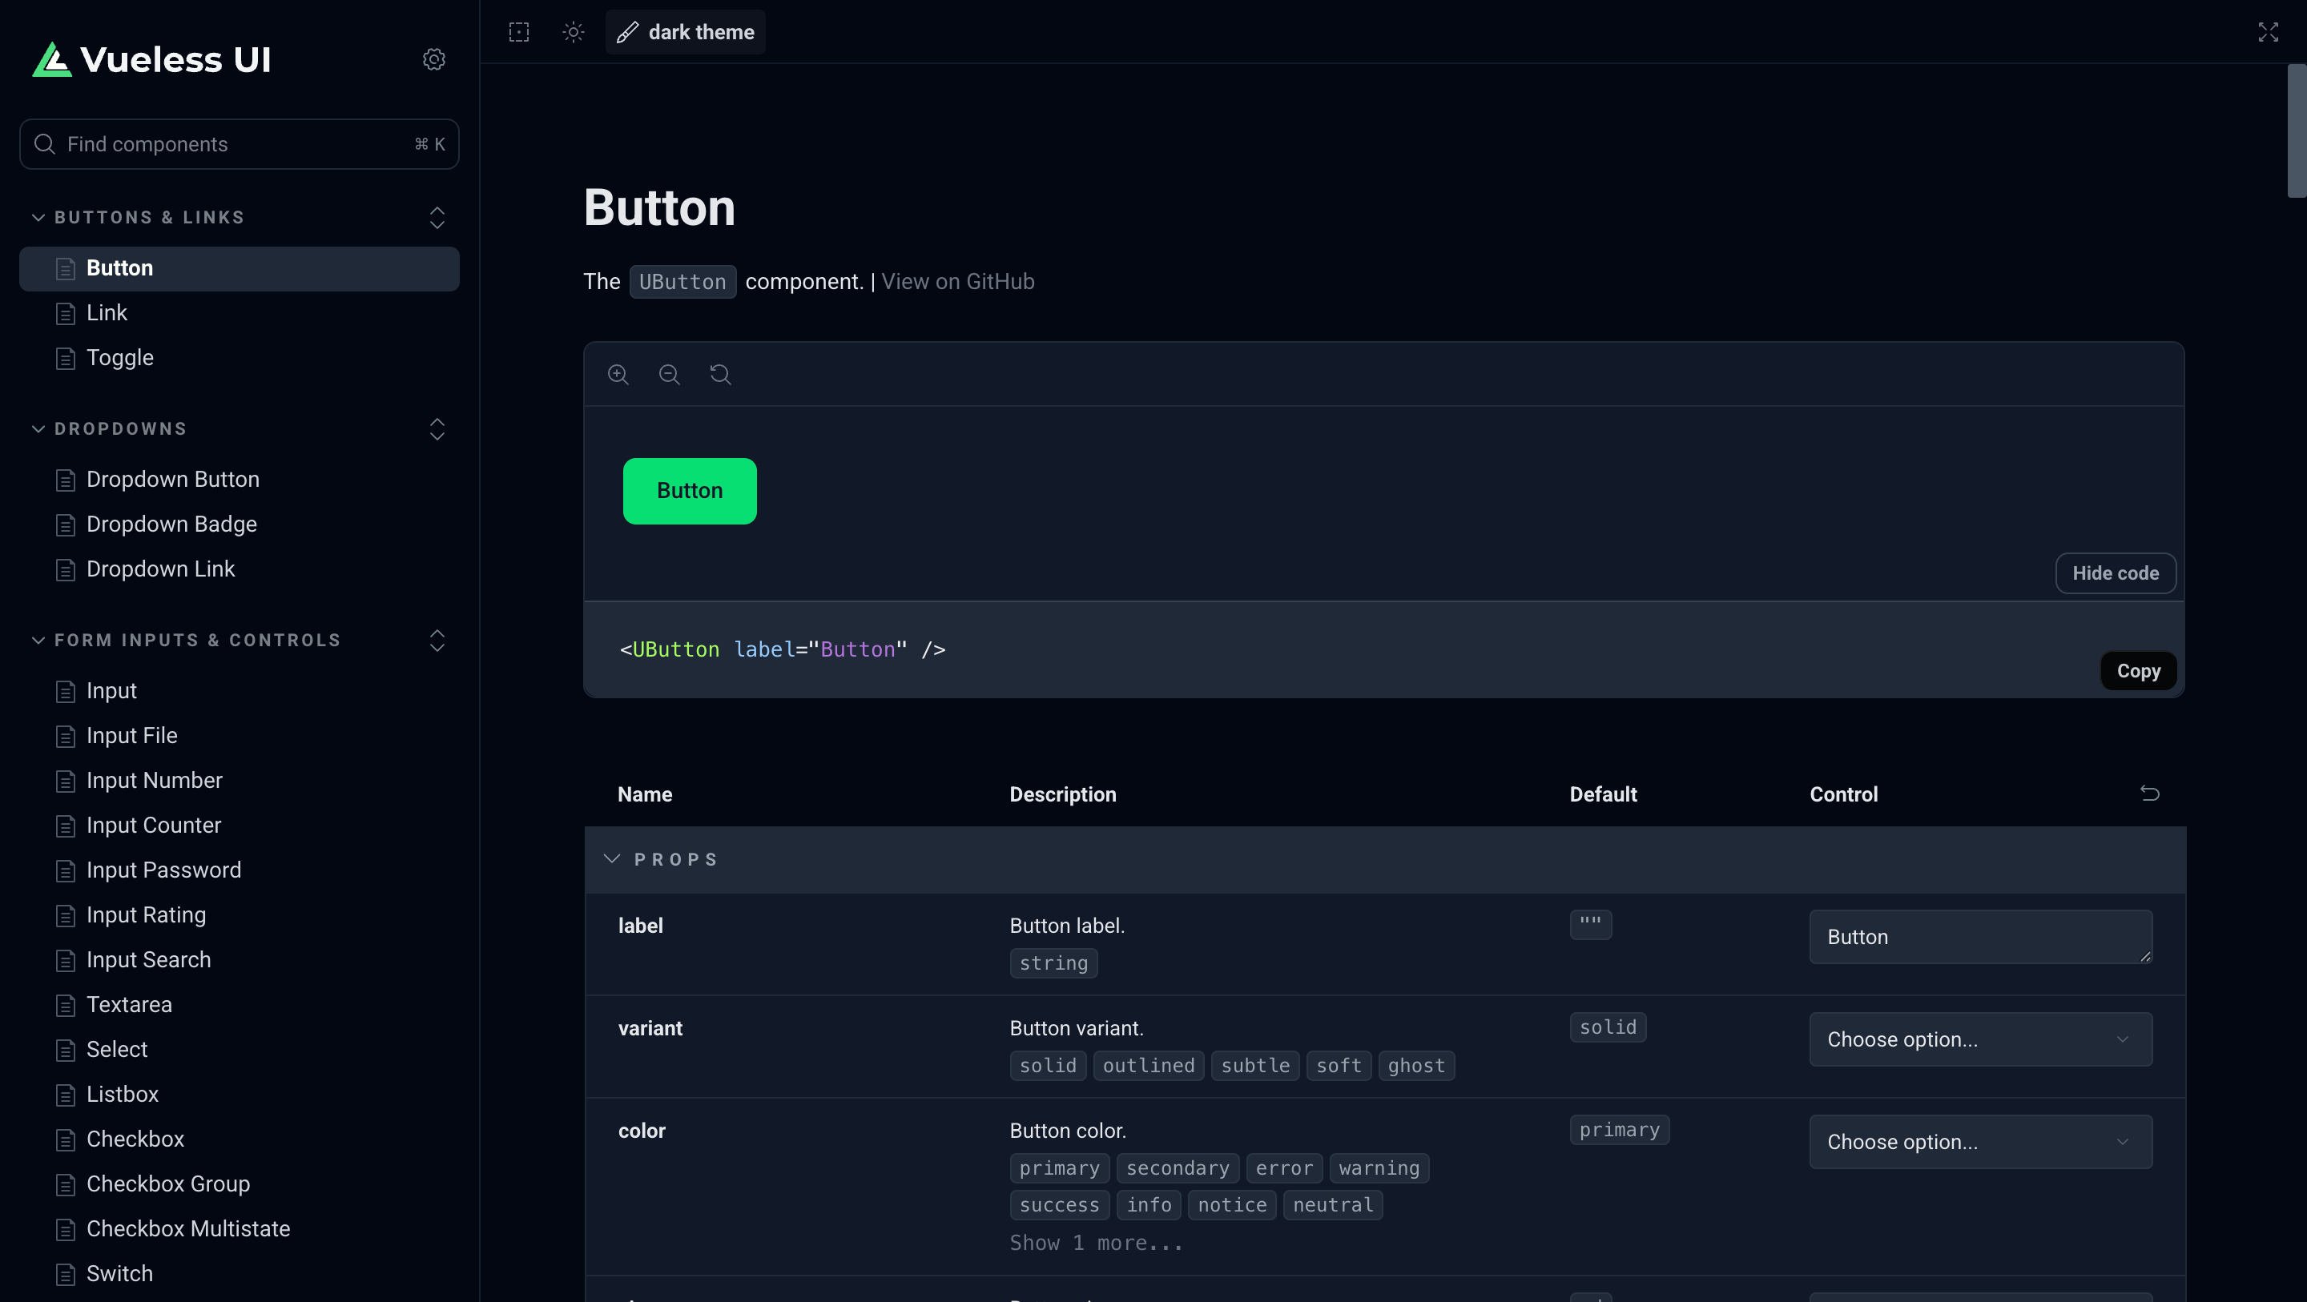Click the zoom in icon in preview toolbar
The height and width of the screenshot is (1302, 2307).
pos(618,374)
